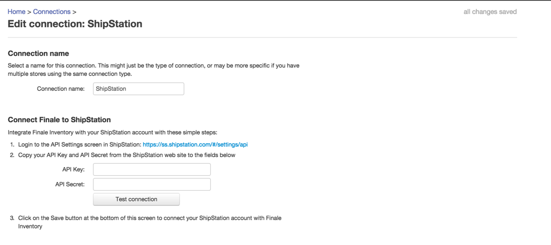This screenshot has height=245, width=551.
Task: Click the Test connection button
Action: pyautogui.click(x=136, y=199)
